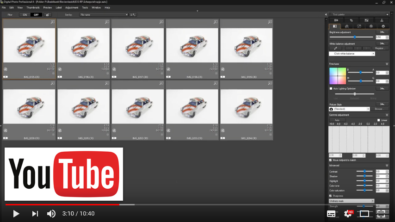395x222 pixels.
Task: Click the Picture Style Browse button
Action: [x=379, y=109]
